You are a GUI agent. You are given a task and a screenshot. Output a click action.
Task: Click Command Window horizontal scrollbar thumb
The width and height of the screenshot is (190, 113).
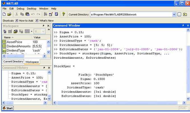click(117, 103)
